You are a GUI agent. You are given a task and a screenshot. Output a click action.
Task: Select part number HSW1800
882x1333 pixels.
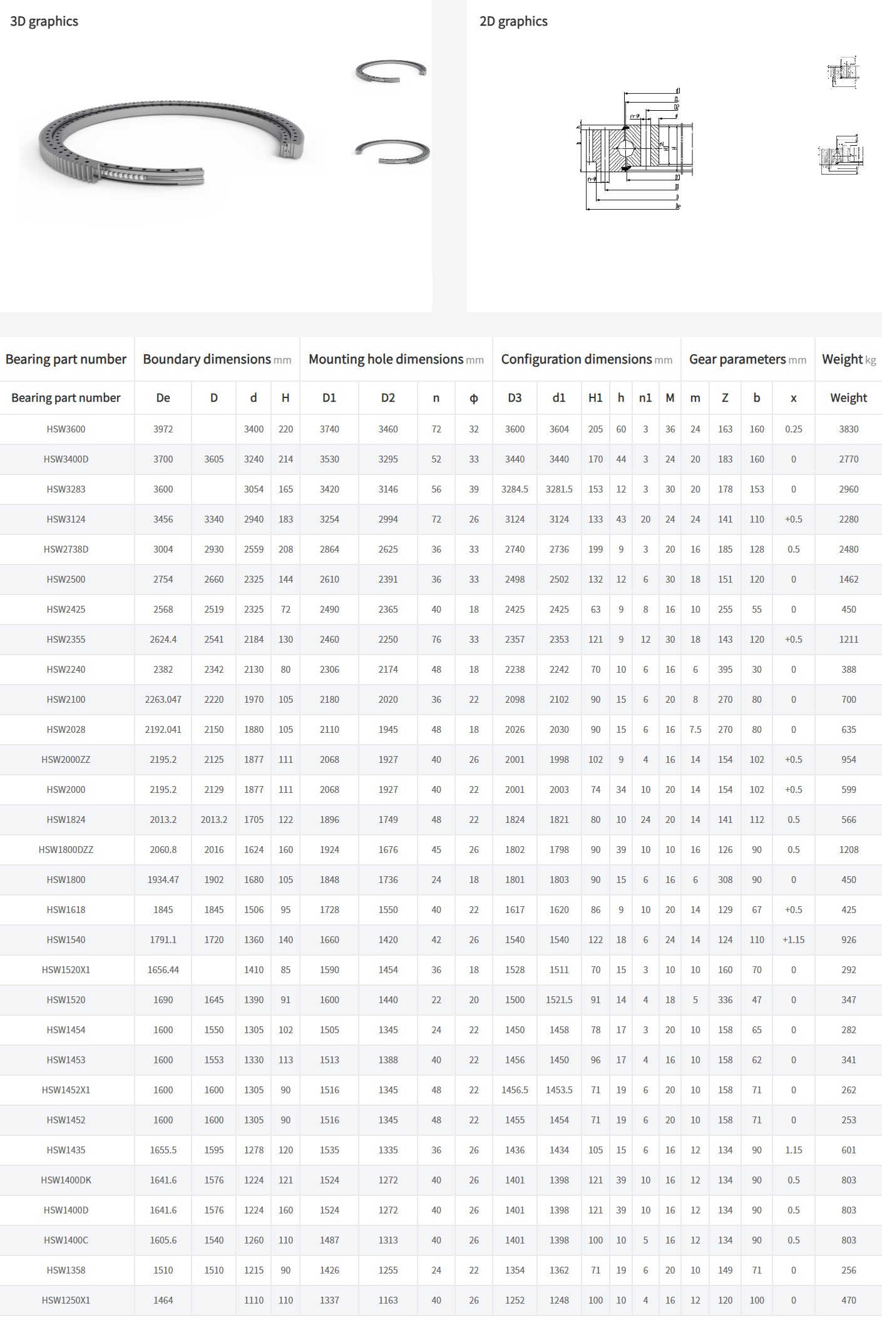point(66,880)
